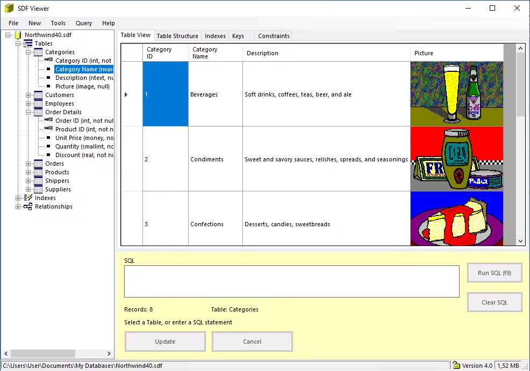Switch to the Table Structure tab

[177, 36]
